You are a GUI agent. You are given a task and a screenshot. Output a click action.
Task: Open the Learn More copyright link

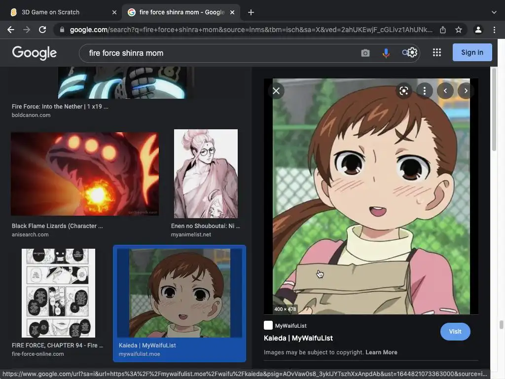click(x=381, y=352)
